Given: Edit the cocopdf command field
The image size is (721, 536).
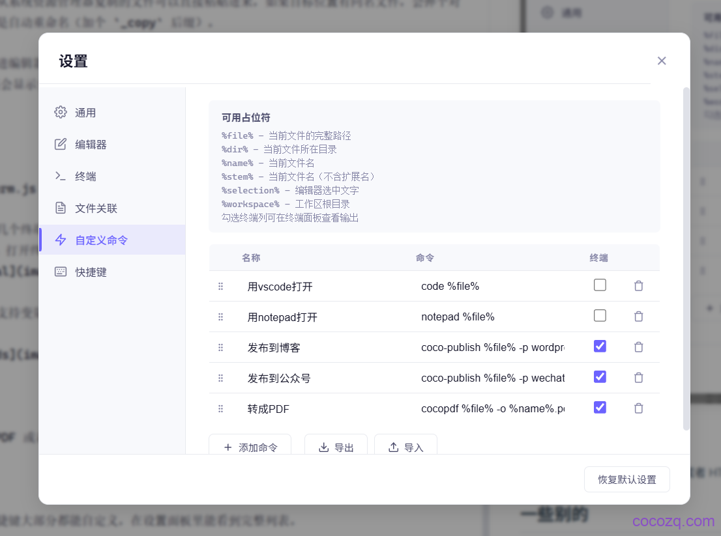Looking at the screenshot, I should tap(493, 409).
